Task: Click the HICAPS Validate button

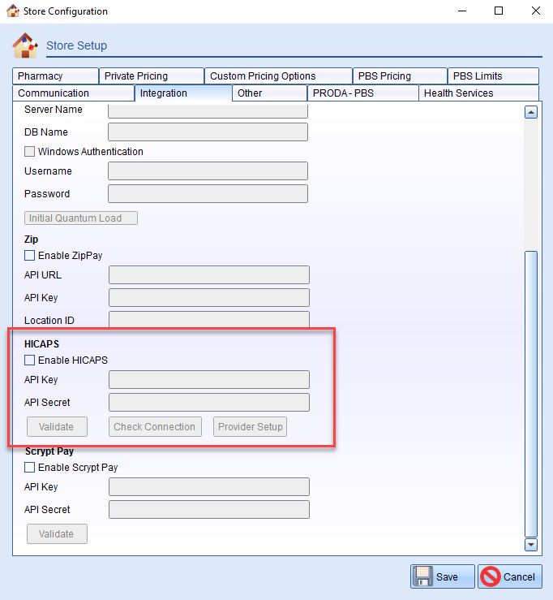Action: click(x=57, y=427)
